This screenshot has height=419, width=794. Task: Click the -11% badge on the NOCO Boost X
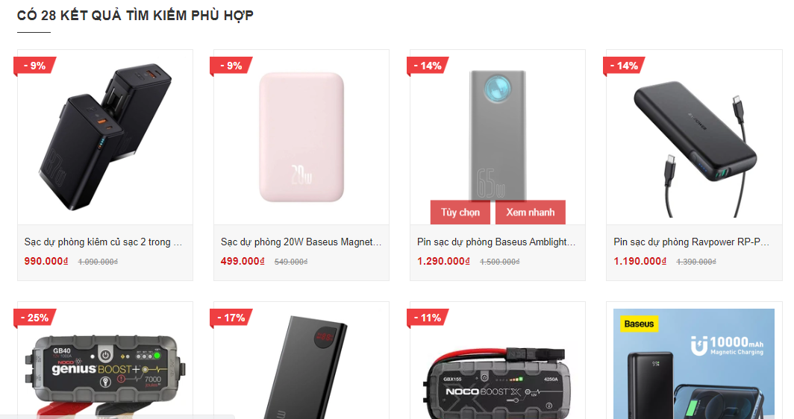click(428, 318)
